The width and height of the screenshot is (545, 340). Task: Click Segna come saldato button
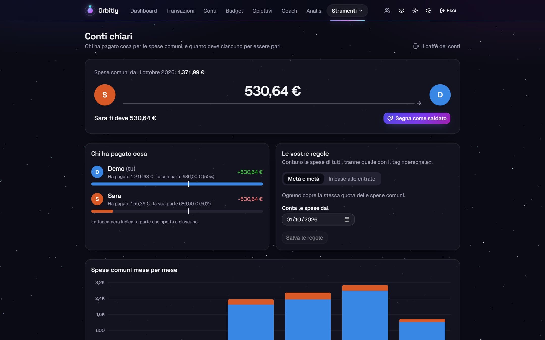(417, 118)
